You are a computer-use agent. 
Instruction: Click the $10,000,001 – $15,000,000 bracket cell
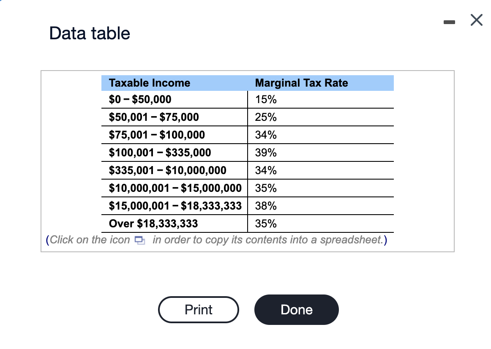(175, 188)
